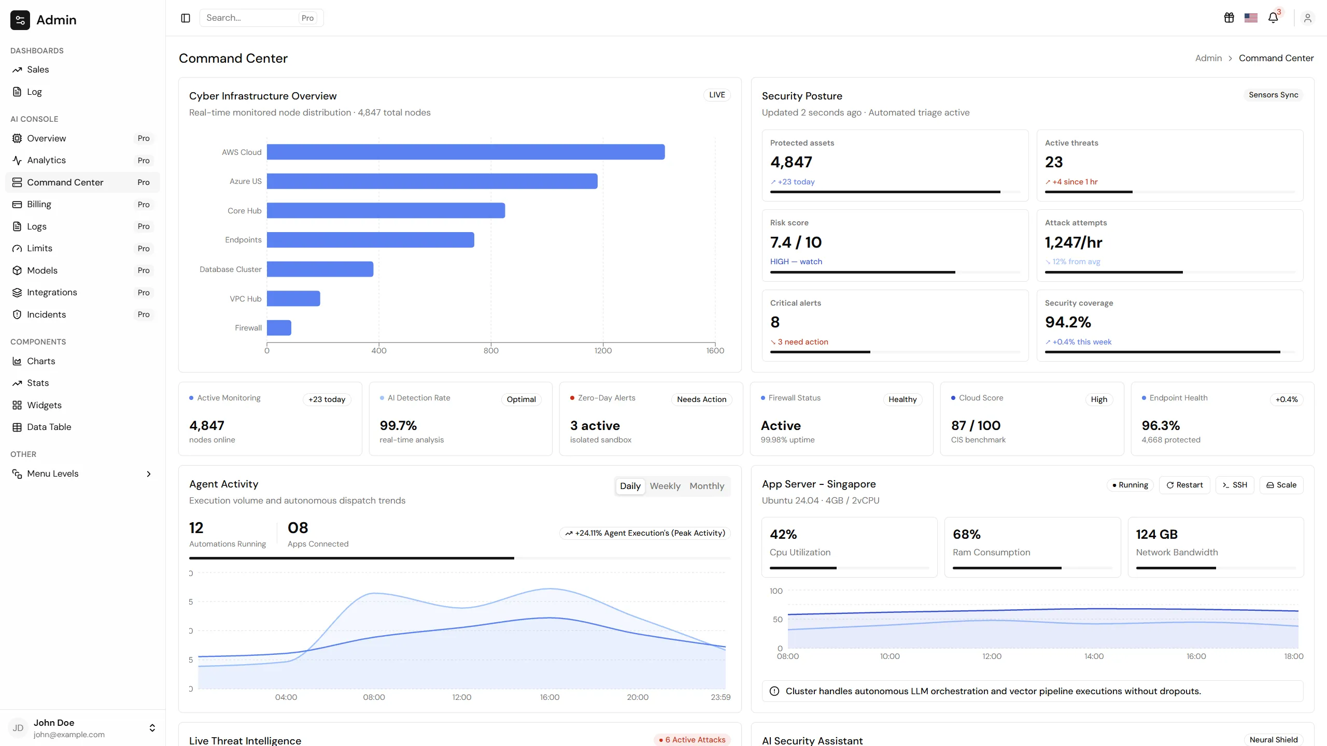This screenshot has height=746, width=1327.
Task: Switch Agent Activity to Monthly
Action: click(707, 486)
